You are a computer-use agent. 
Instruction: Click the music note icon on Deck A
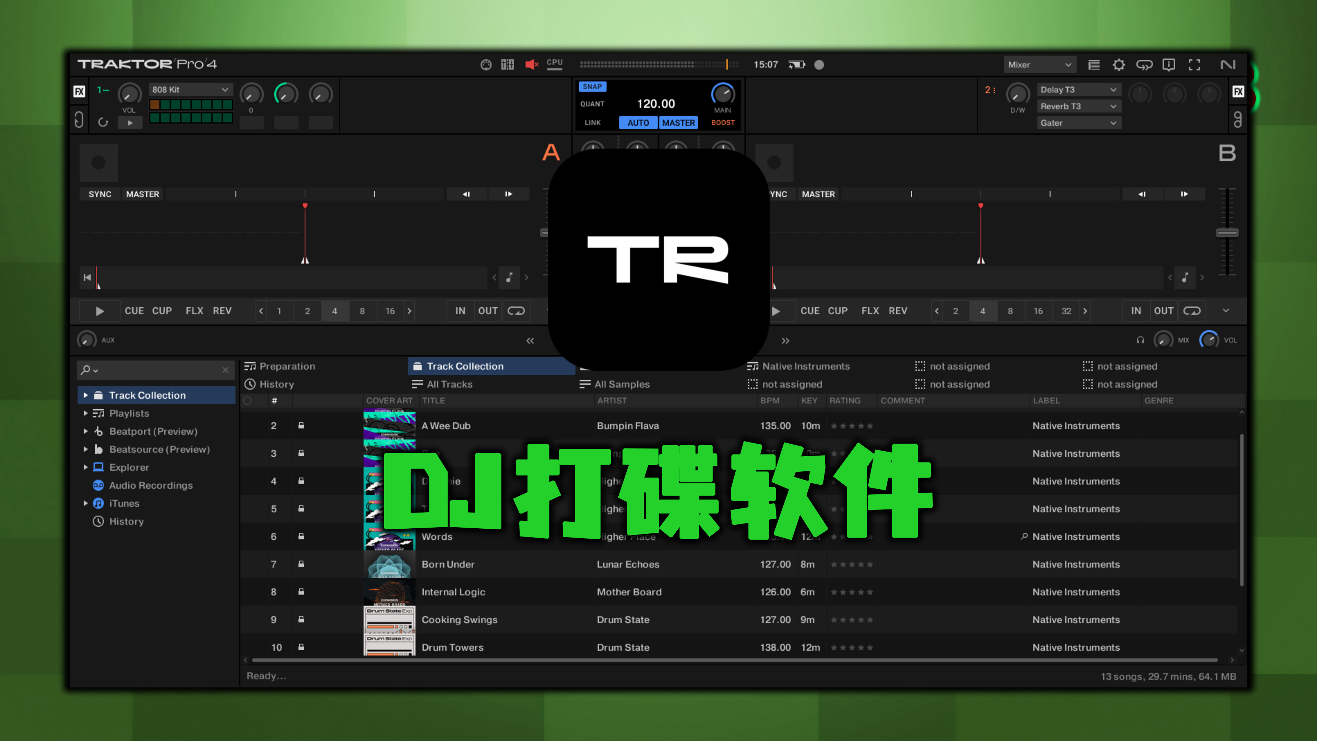[509, 277]
